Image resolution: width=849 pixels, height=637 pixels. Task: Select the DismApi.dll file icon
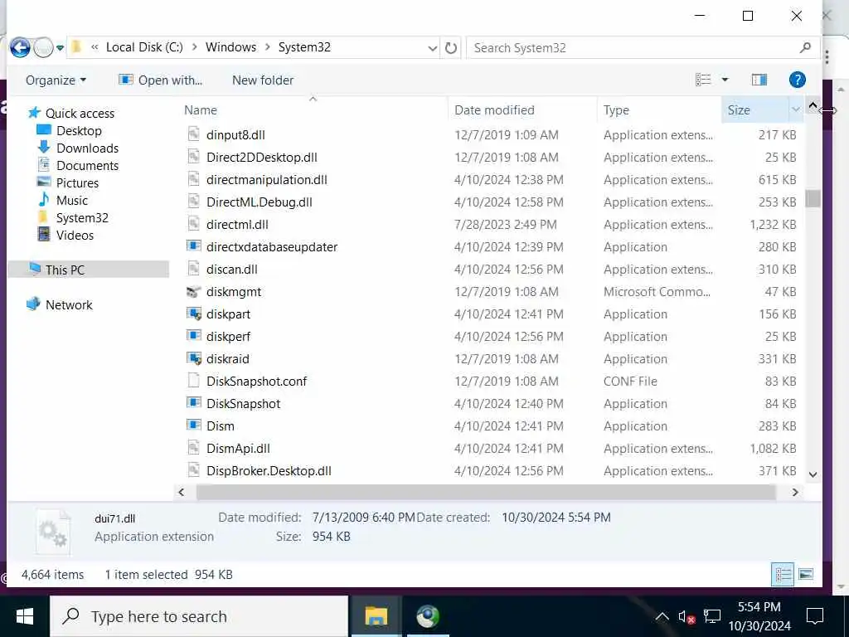(x=193, y=448)
